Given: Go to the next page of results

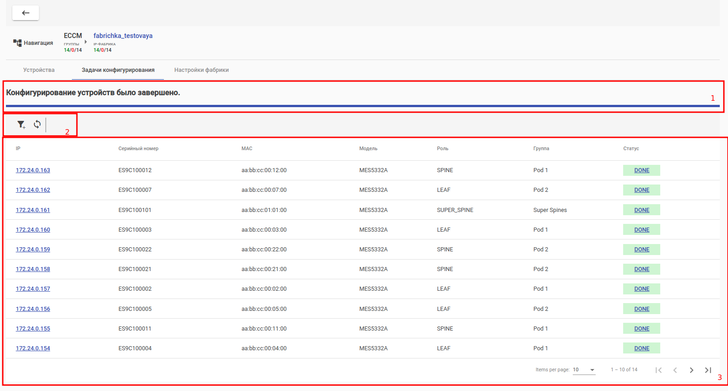Looking at the screenshot, I should (x=691, y=370).
